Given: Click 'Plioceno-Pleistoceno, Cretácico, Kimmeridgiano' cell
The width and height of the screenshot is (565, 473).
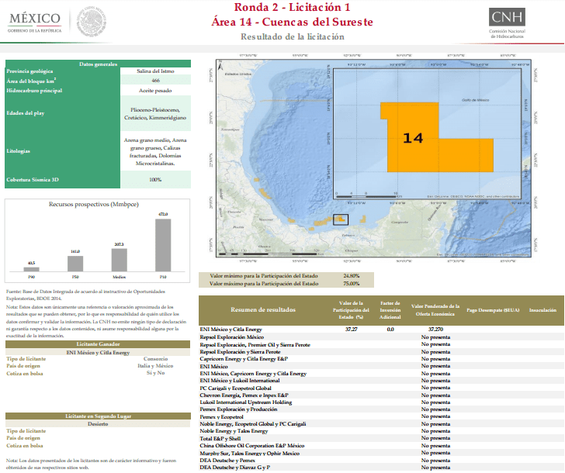Looking at the screenshot, I should coord(155,113).
